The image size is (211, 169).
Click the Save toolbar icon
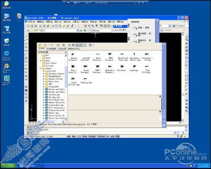click(36, 26)
